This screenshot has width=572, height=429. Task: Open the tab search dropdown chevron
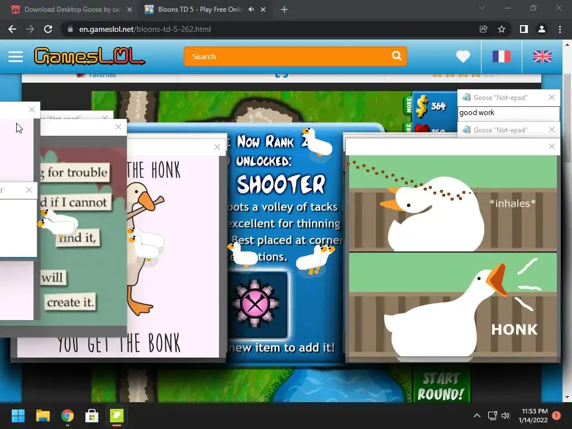pos(482,8)
